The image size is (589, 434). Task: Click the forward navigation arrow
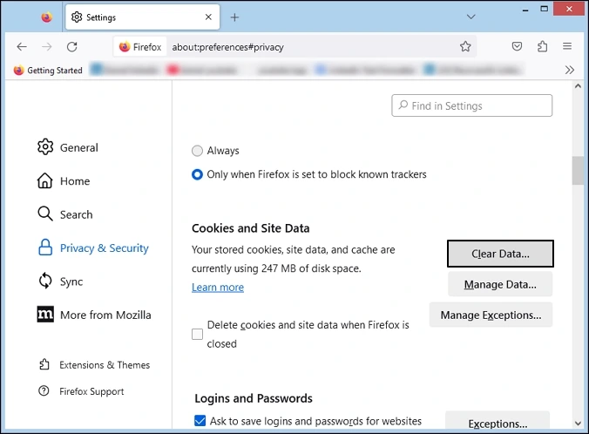46,46
